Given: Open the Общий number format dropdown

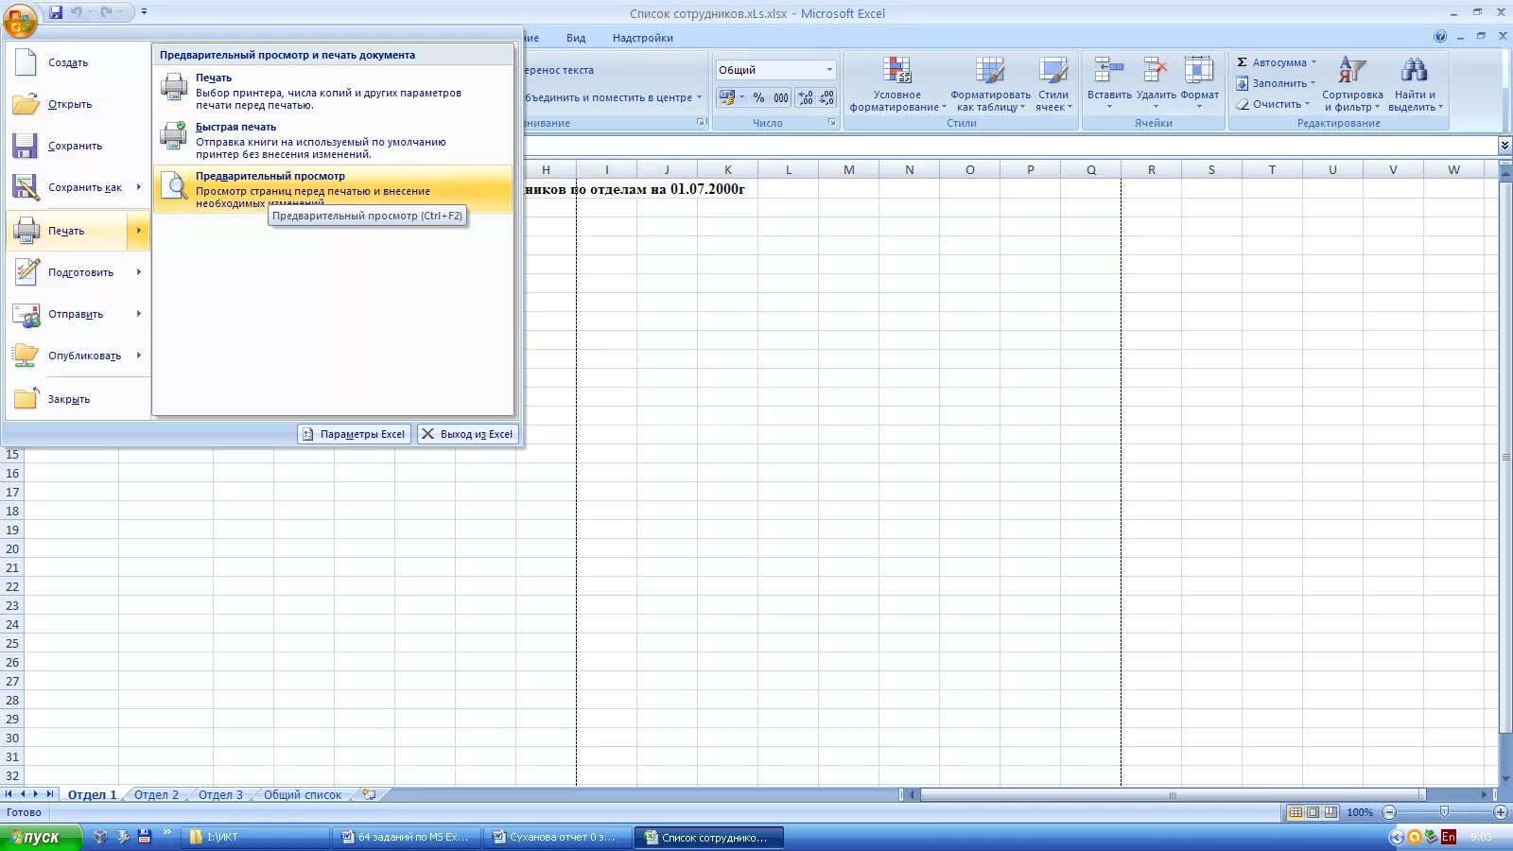Looking at the screenshot, I should tap(829, 70).
